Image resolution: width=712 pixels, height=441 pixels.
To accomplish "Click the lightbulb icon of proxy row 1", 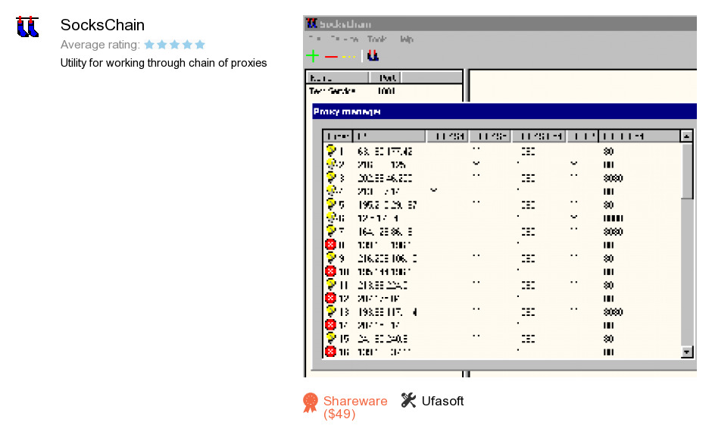I will 330,150.
